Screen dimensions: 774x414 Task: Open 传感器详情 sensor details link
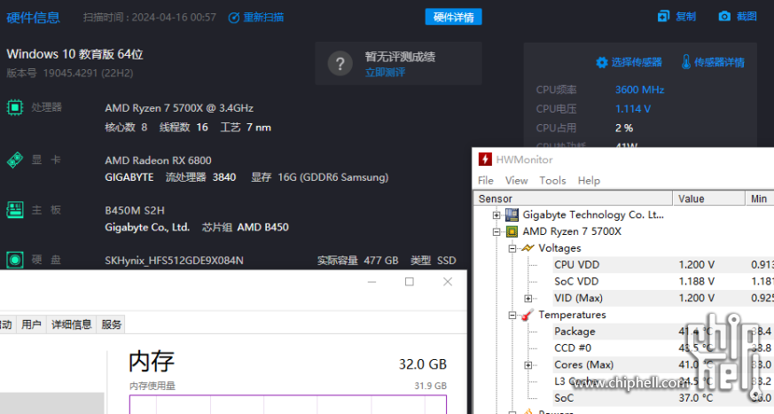point(719,63)
